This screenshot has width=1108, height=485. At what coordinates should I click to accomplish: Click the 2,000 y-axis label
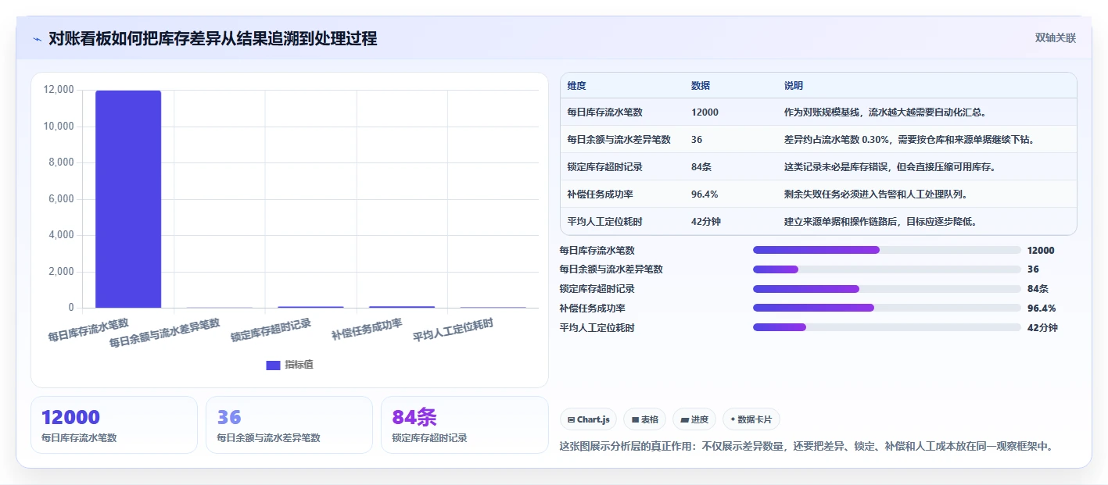pyautogui.click(x=61, y=271)
